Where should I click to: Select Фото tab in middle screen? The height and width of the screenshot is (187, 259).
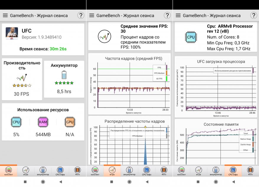pos(164,171)
